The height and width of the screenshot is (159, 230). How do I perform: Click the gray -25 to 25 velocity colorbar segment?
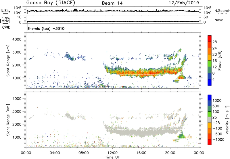[210, 120]
